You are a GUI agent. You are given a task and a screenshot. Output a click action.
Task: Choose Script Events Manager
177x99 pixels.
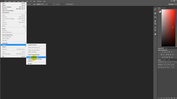click(x=36, y=54)
